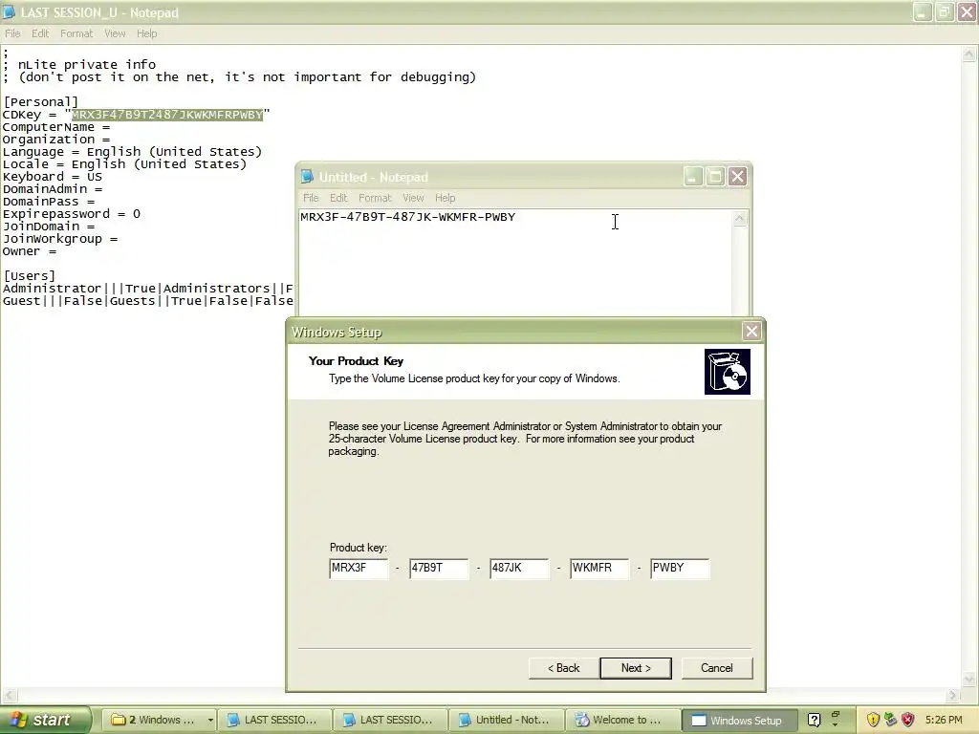Screen dimensions: 979x734
Task: Click scroll left arrow in LAST SESSION_U Notepad
Action: [8, 695]
